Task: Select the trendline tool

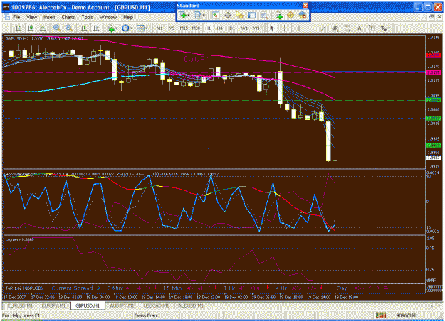Action: point(323,28)
